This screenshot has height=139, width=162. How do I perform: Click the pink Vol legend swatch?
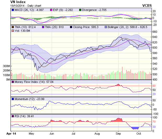point(13,31)
